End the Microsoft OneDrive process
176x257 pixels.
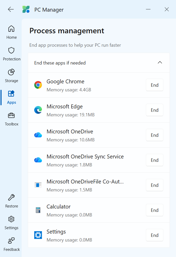click(x=154, y=135)
